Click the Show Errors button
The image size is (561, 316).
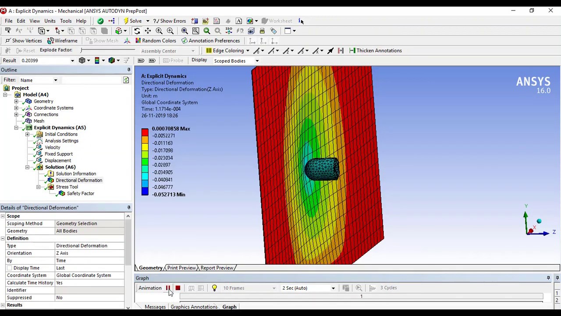pyautogui.click(x=169, y=21)
